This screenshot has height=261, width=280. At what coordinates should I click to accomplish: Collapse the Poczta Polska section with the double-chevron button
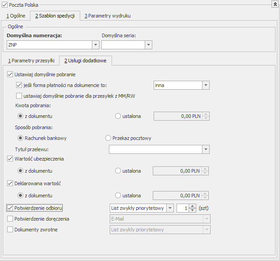(275, 4)
